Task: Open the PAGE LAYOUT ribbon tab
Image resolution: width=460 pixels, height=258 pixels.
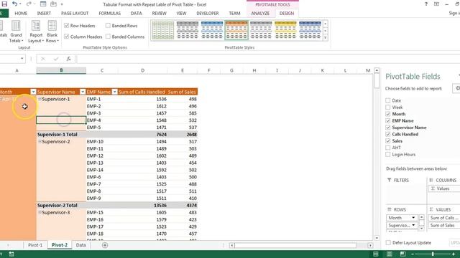Action: click(x=75, y=14)
